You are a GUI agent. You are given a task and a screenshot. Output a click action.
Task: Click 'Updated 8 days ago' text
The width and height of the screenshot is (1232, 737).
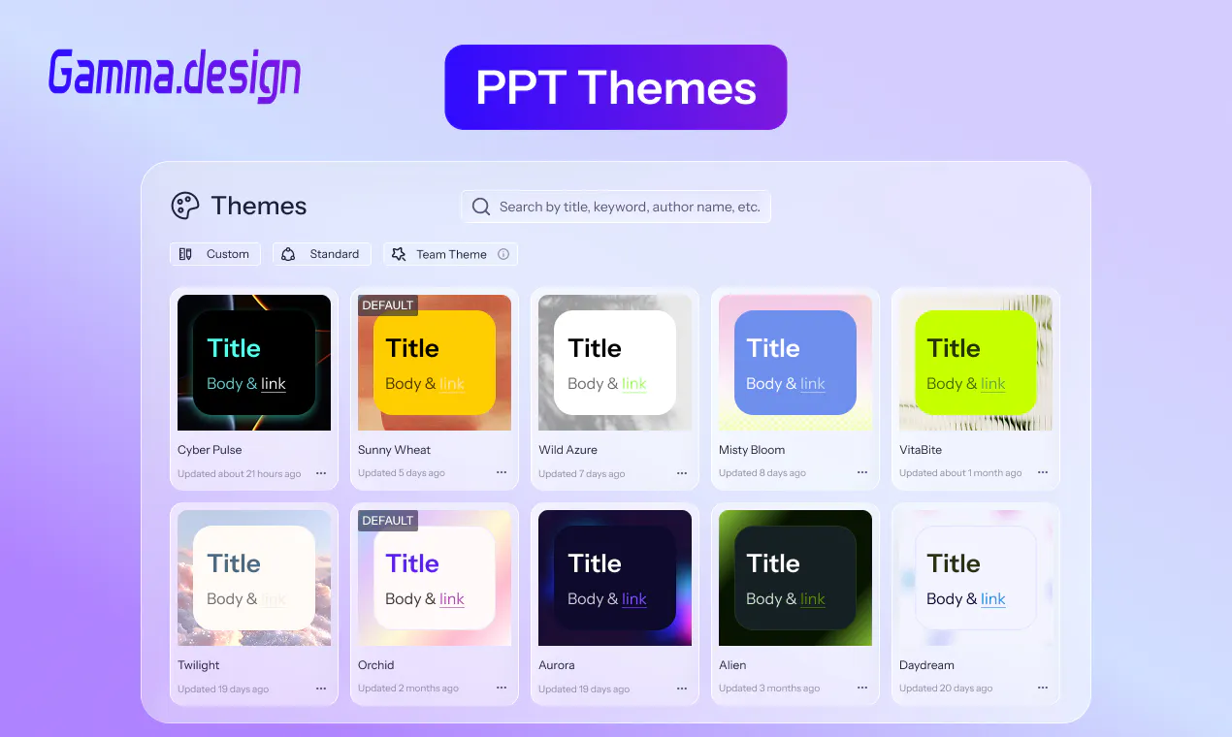[x=762, y=473]
